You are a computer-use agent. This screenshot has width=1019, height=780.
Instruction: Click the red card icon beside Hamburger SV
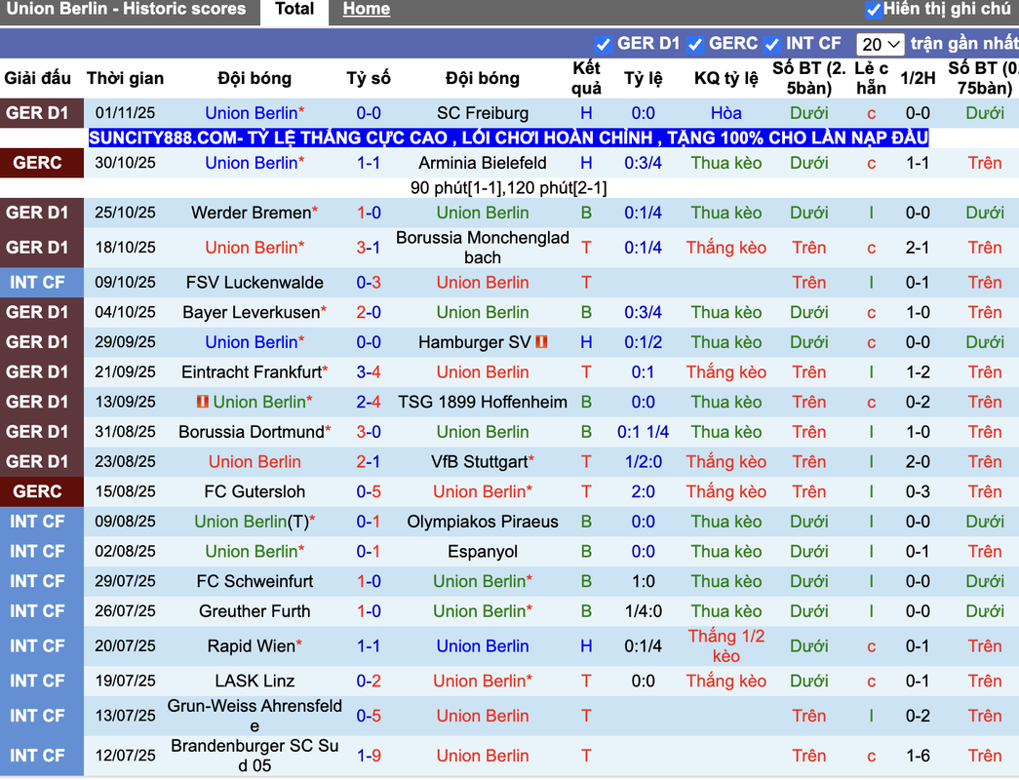pos(541,342)
